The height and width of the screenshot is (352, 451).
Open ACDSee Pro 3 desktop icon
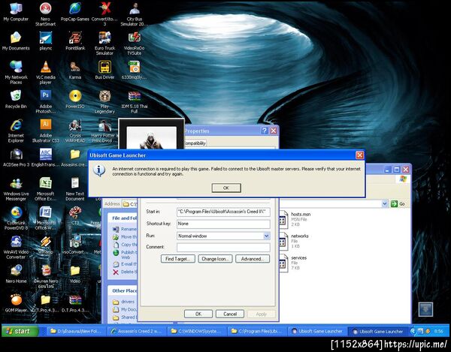tap(16, 158)
